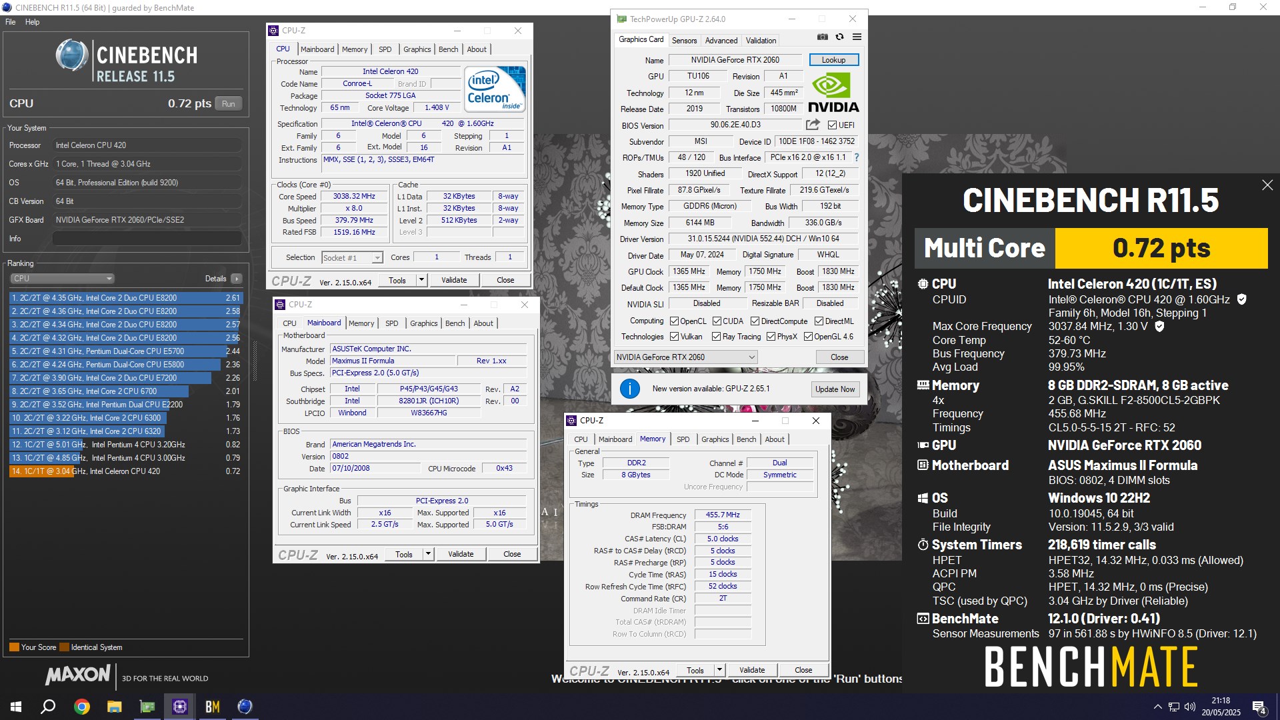The height and width of the screenshot is (720, 1280).
Task: Select ranking row 1 Core 2 Duo E8200 4.35 GHz
Action: [x=125, y=298]
